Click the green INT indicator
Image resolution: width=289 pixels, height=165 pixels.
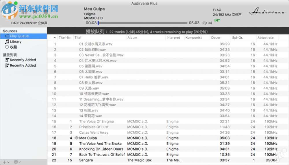pyautogui.click(x=217, y=20)
